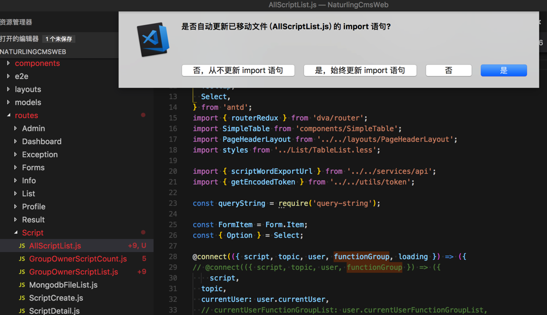Image resolution: width=547 pixels, height=315 pixels.
Task: Click modified dot indicator on Script folder
Action: point(143,232)
